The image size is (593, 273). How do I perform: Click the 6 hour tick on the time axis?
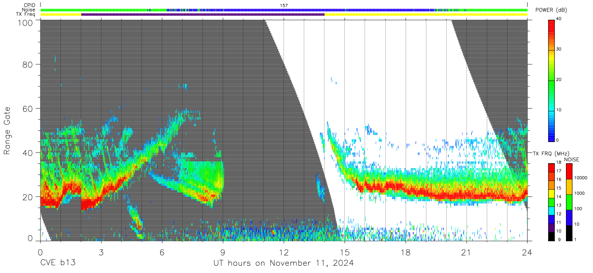point(162,252)
